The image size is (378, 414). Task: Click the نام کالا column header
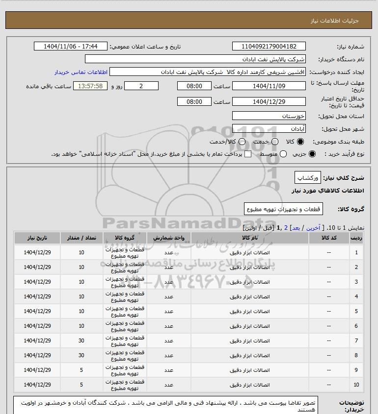(250, 238)
